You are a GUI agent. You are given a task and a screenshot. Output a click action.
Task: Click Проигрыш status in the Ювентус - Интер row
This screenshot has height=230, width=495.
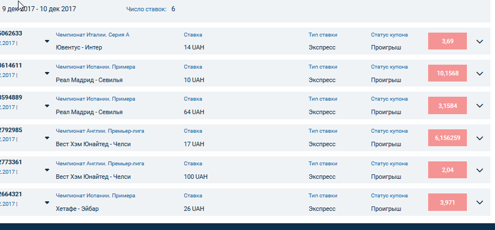(x=386, y=48)
